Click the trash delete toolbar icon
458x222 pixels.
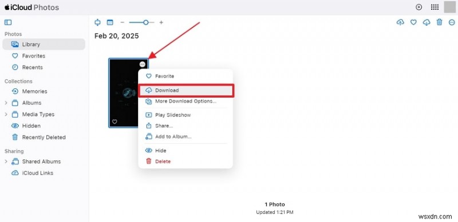coord(439,22)
